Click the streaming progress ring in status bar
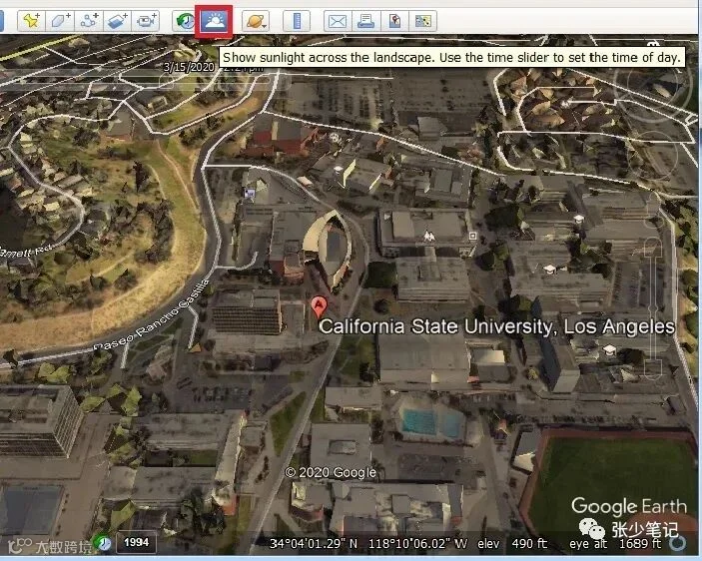 (678, 543)
